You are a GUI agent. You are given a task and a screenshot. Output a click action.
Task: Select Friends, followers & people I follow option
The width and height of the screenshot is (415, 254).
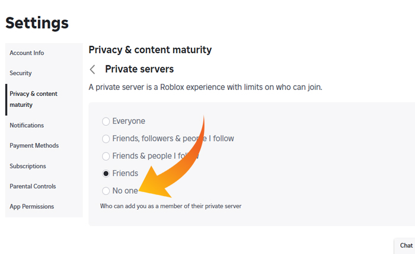pyautogui.click(x=106, y=139)
